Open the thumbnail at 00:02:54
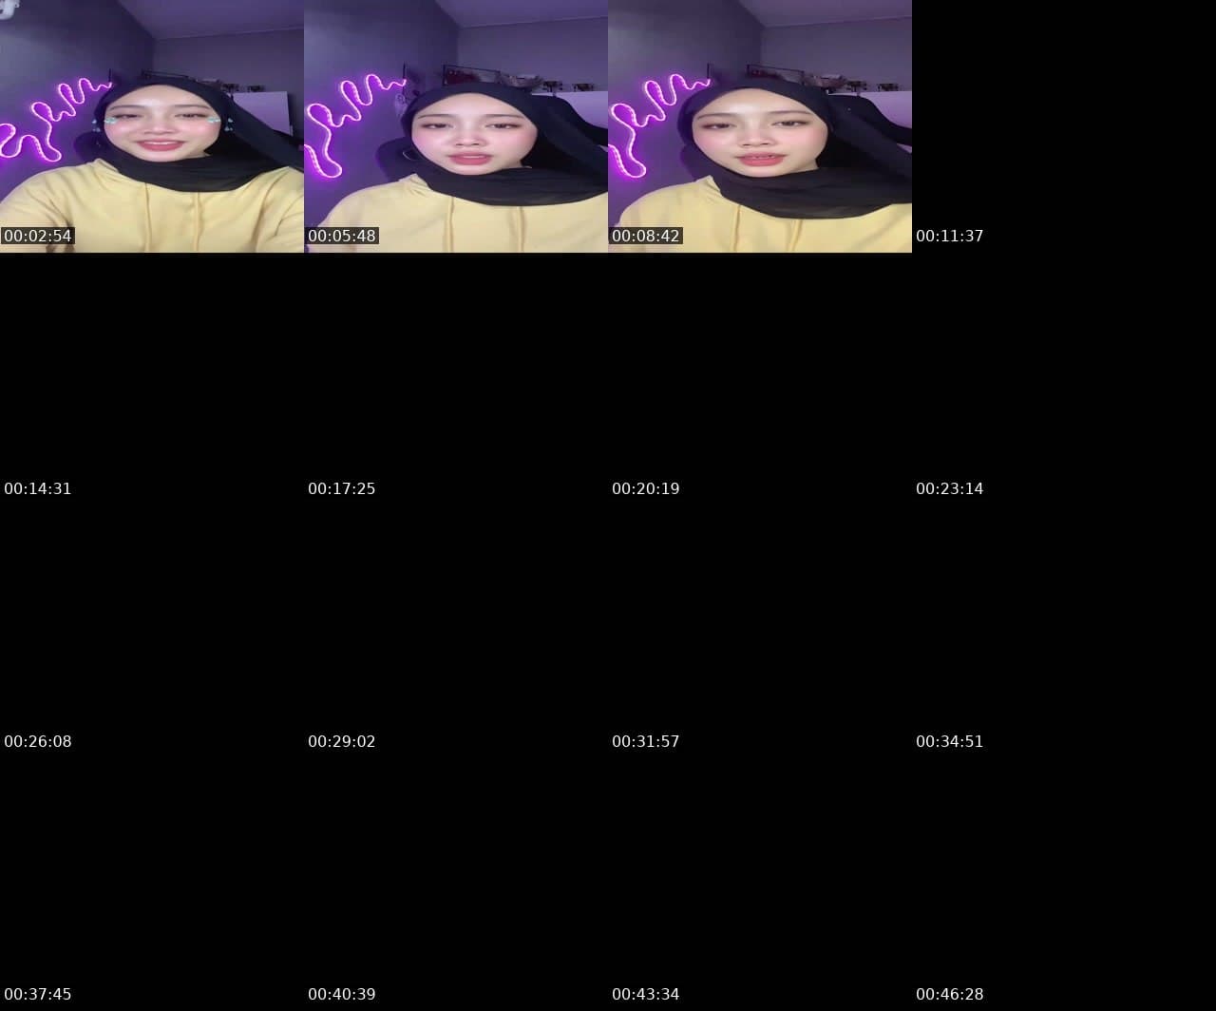This screenshot has height=1011, width=1216. tap(152, 126)
